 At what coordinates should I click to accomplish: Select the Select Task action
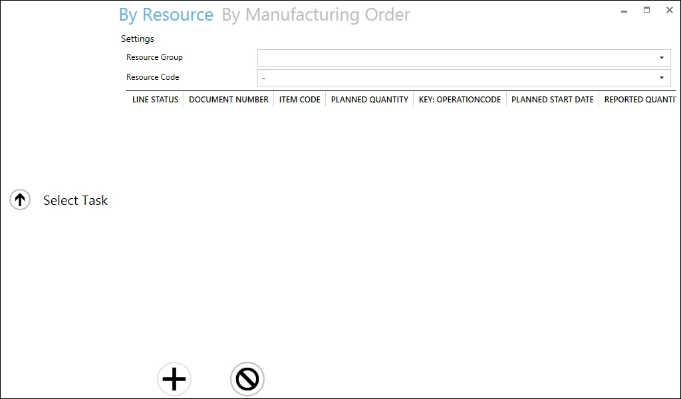tap(74, 199)
